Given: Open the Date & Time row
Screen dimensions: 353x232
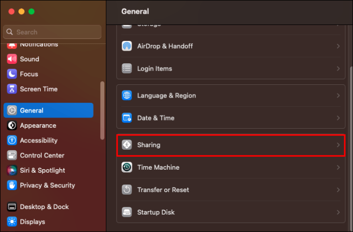Looking at the screenshot, I should (230, 118).
